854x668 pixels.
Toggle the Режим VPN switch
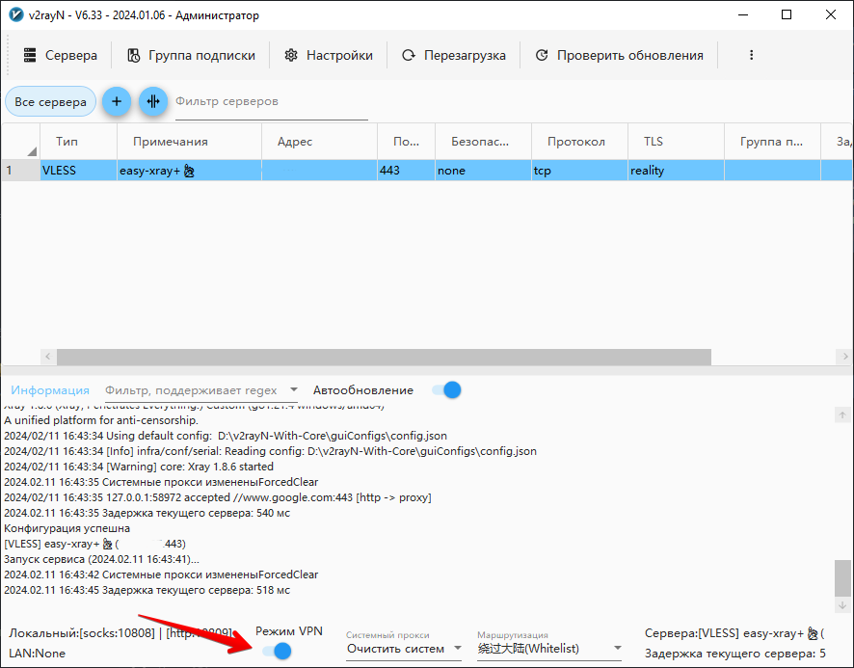coord(277,652)
